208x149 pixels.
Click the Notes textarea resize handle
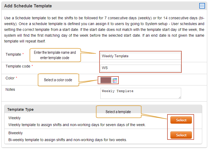[180, 97]
